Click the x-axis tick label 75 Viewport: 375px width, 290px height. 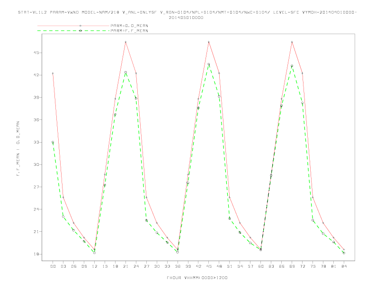[x=312, y=266]
